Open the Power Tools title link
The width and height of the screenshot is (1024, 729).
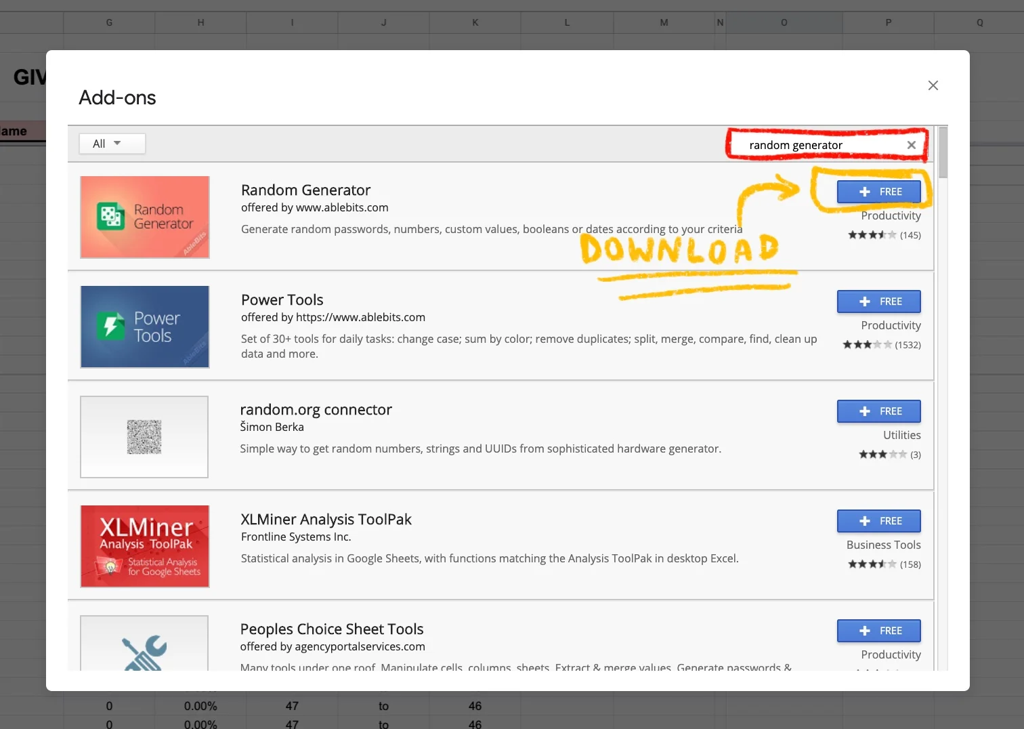pos(282,300)
